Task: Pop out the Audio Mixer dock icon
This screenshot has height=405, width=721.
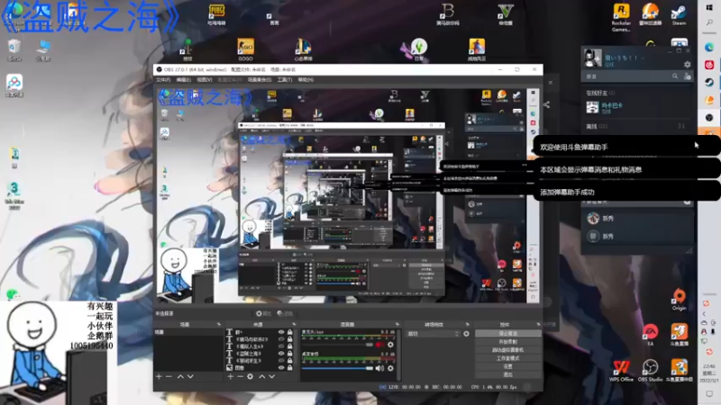Action: (397, 324)
